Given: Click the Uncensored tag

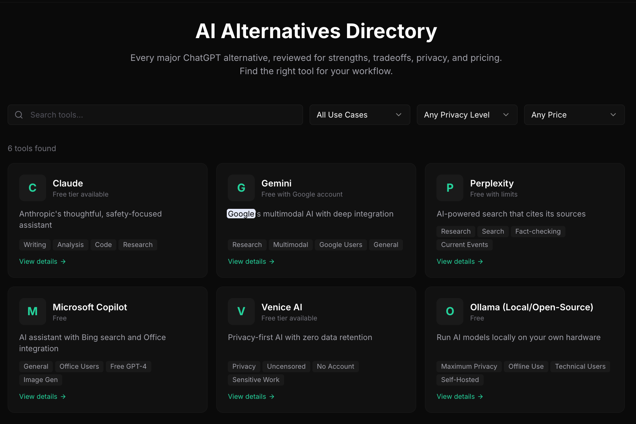Looking at the screenshot, I should [x=286, y=366].
